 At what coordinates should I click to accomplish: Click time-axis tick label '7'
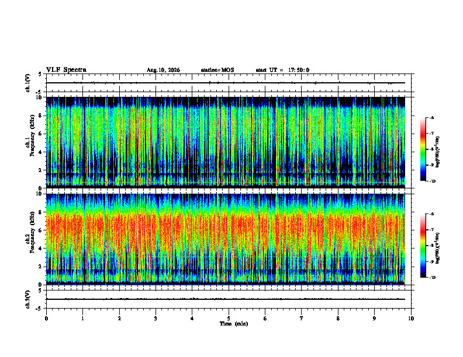[x=302, y=318]
